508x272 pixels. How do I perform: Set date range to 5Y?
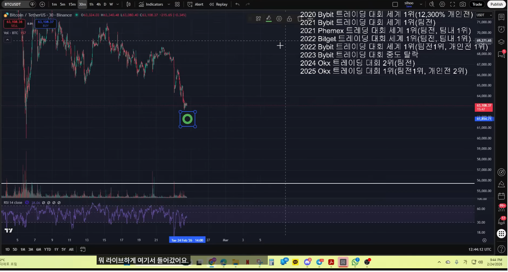pos(63,249)
